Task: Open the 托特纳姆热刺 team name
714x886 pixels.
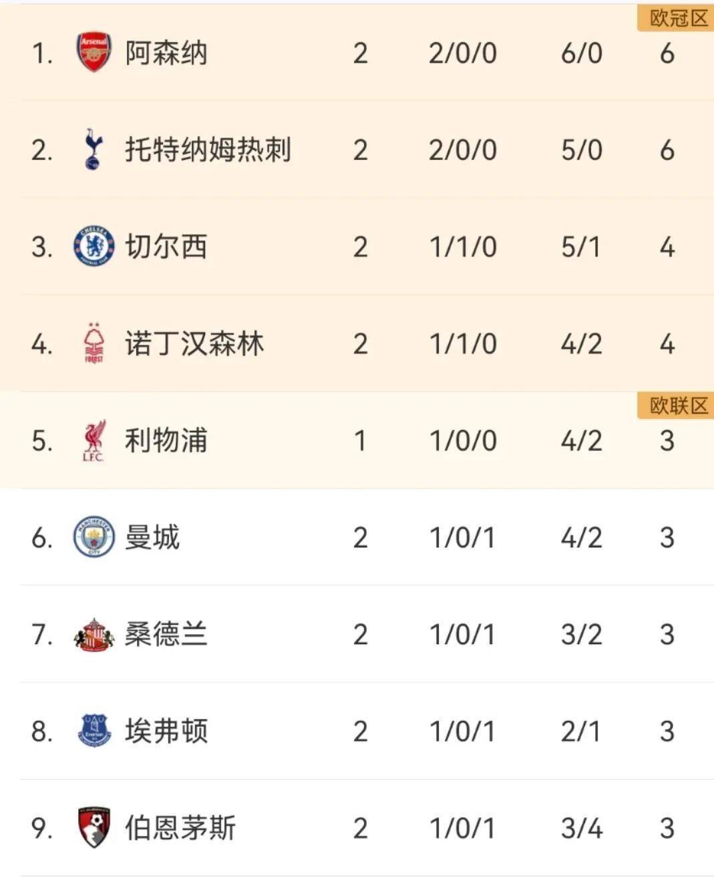Action: [x=208, y=150]
